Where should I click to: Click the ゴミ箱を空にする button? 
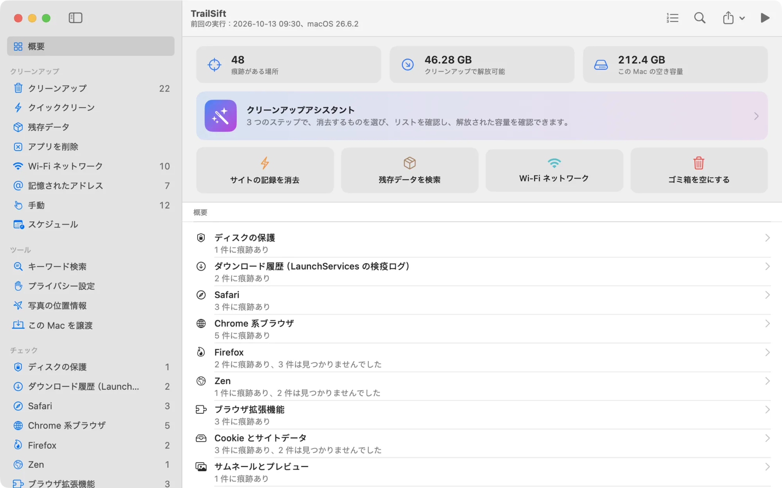point(699,170)
